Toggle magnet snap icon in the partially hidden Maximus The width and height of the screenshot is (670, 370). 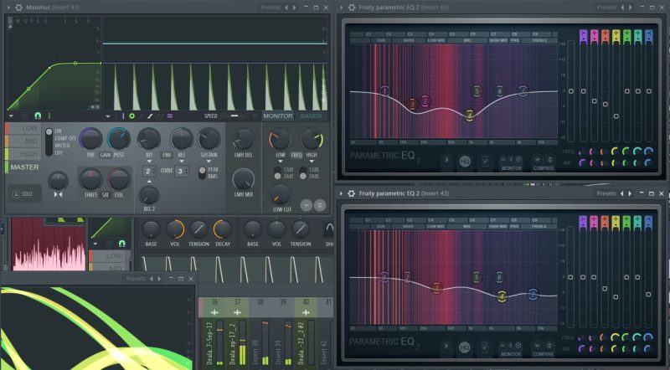(121, 243)
